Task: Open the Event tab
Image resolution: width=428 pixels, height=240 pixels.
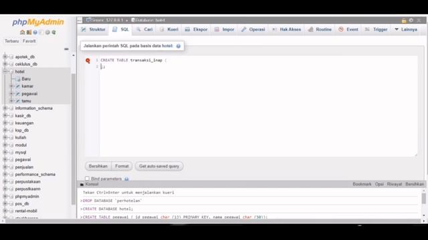Action: (x=348, y=29)
